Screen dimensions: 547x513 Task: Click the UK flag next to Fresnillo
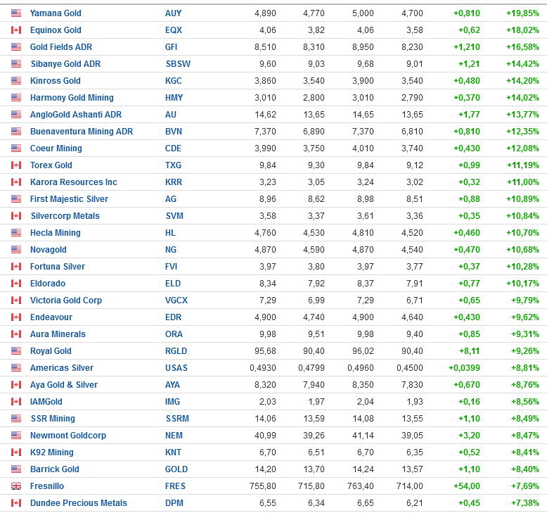16,486
